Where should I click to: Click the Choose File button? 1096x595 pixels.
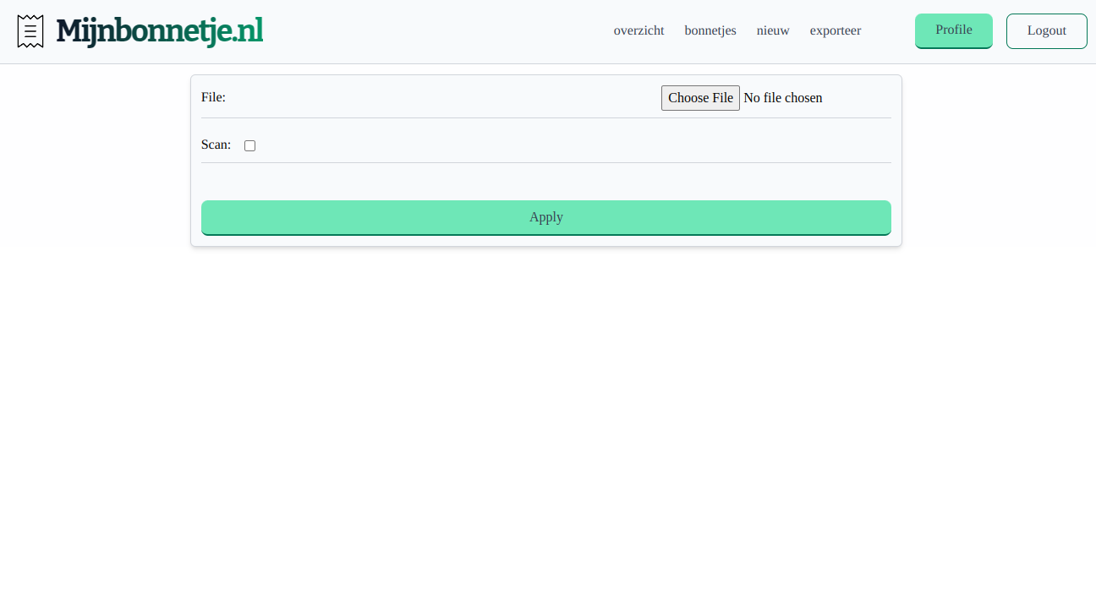(700, 98)
